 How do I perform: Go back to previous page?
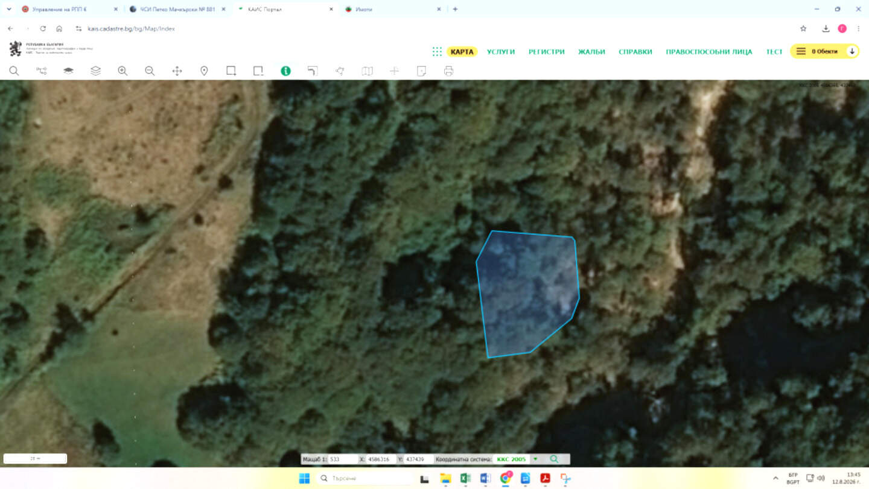(x=10, y=28)
